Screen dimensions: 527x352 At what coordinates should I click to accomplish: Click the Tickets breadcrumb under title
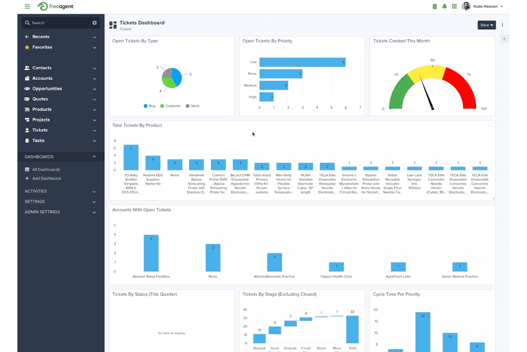[125, 29]
